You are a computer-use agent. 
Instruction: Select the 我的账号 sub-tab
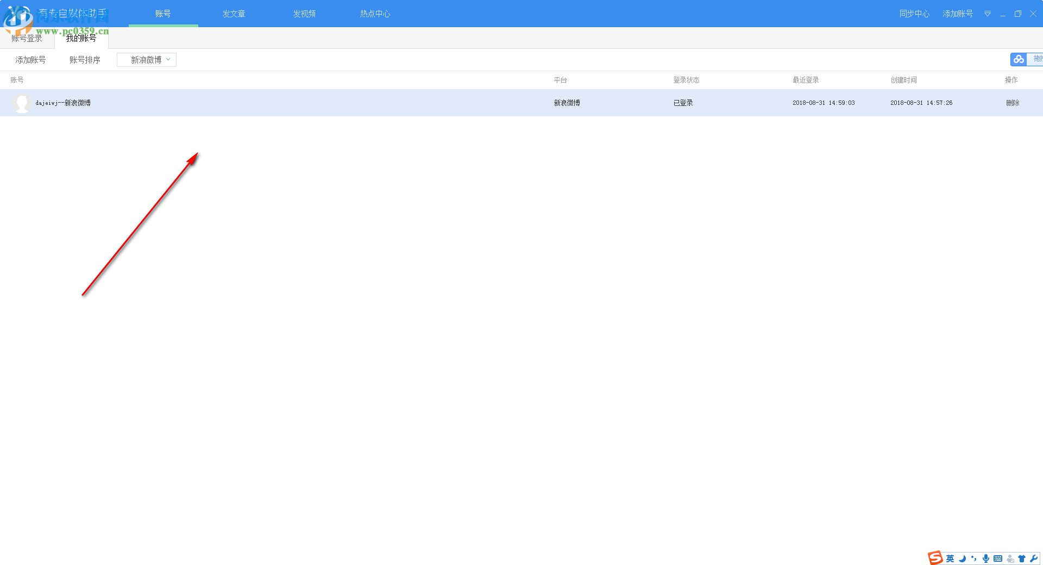pos(81,38)
